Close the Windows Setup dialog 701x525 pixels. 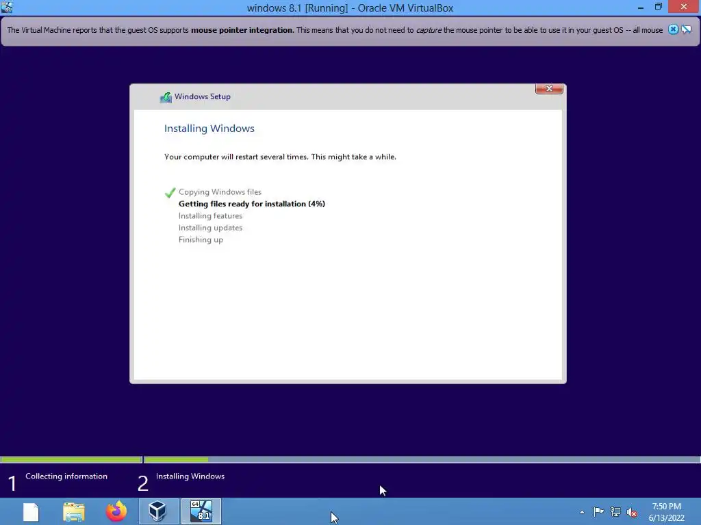point(549,88)
